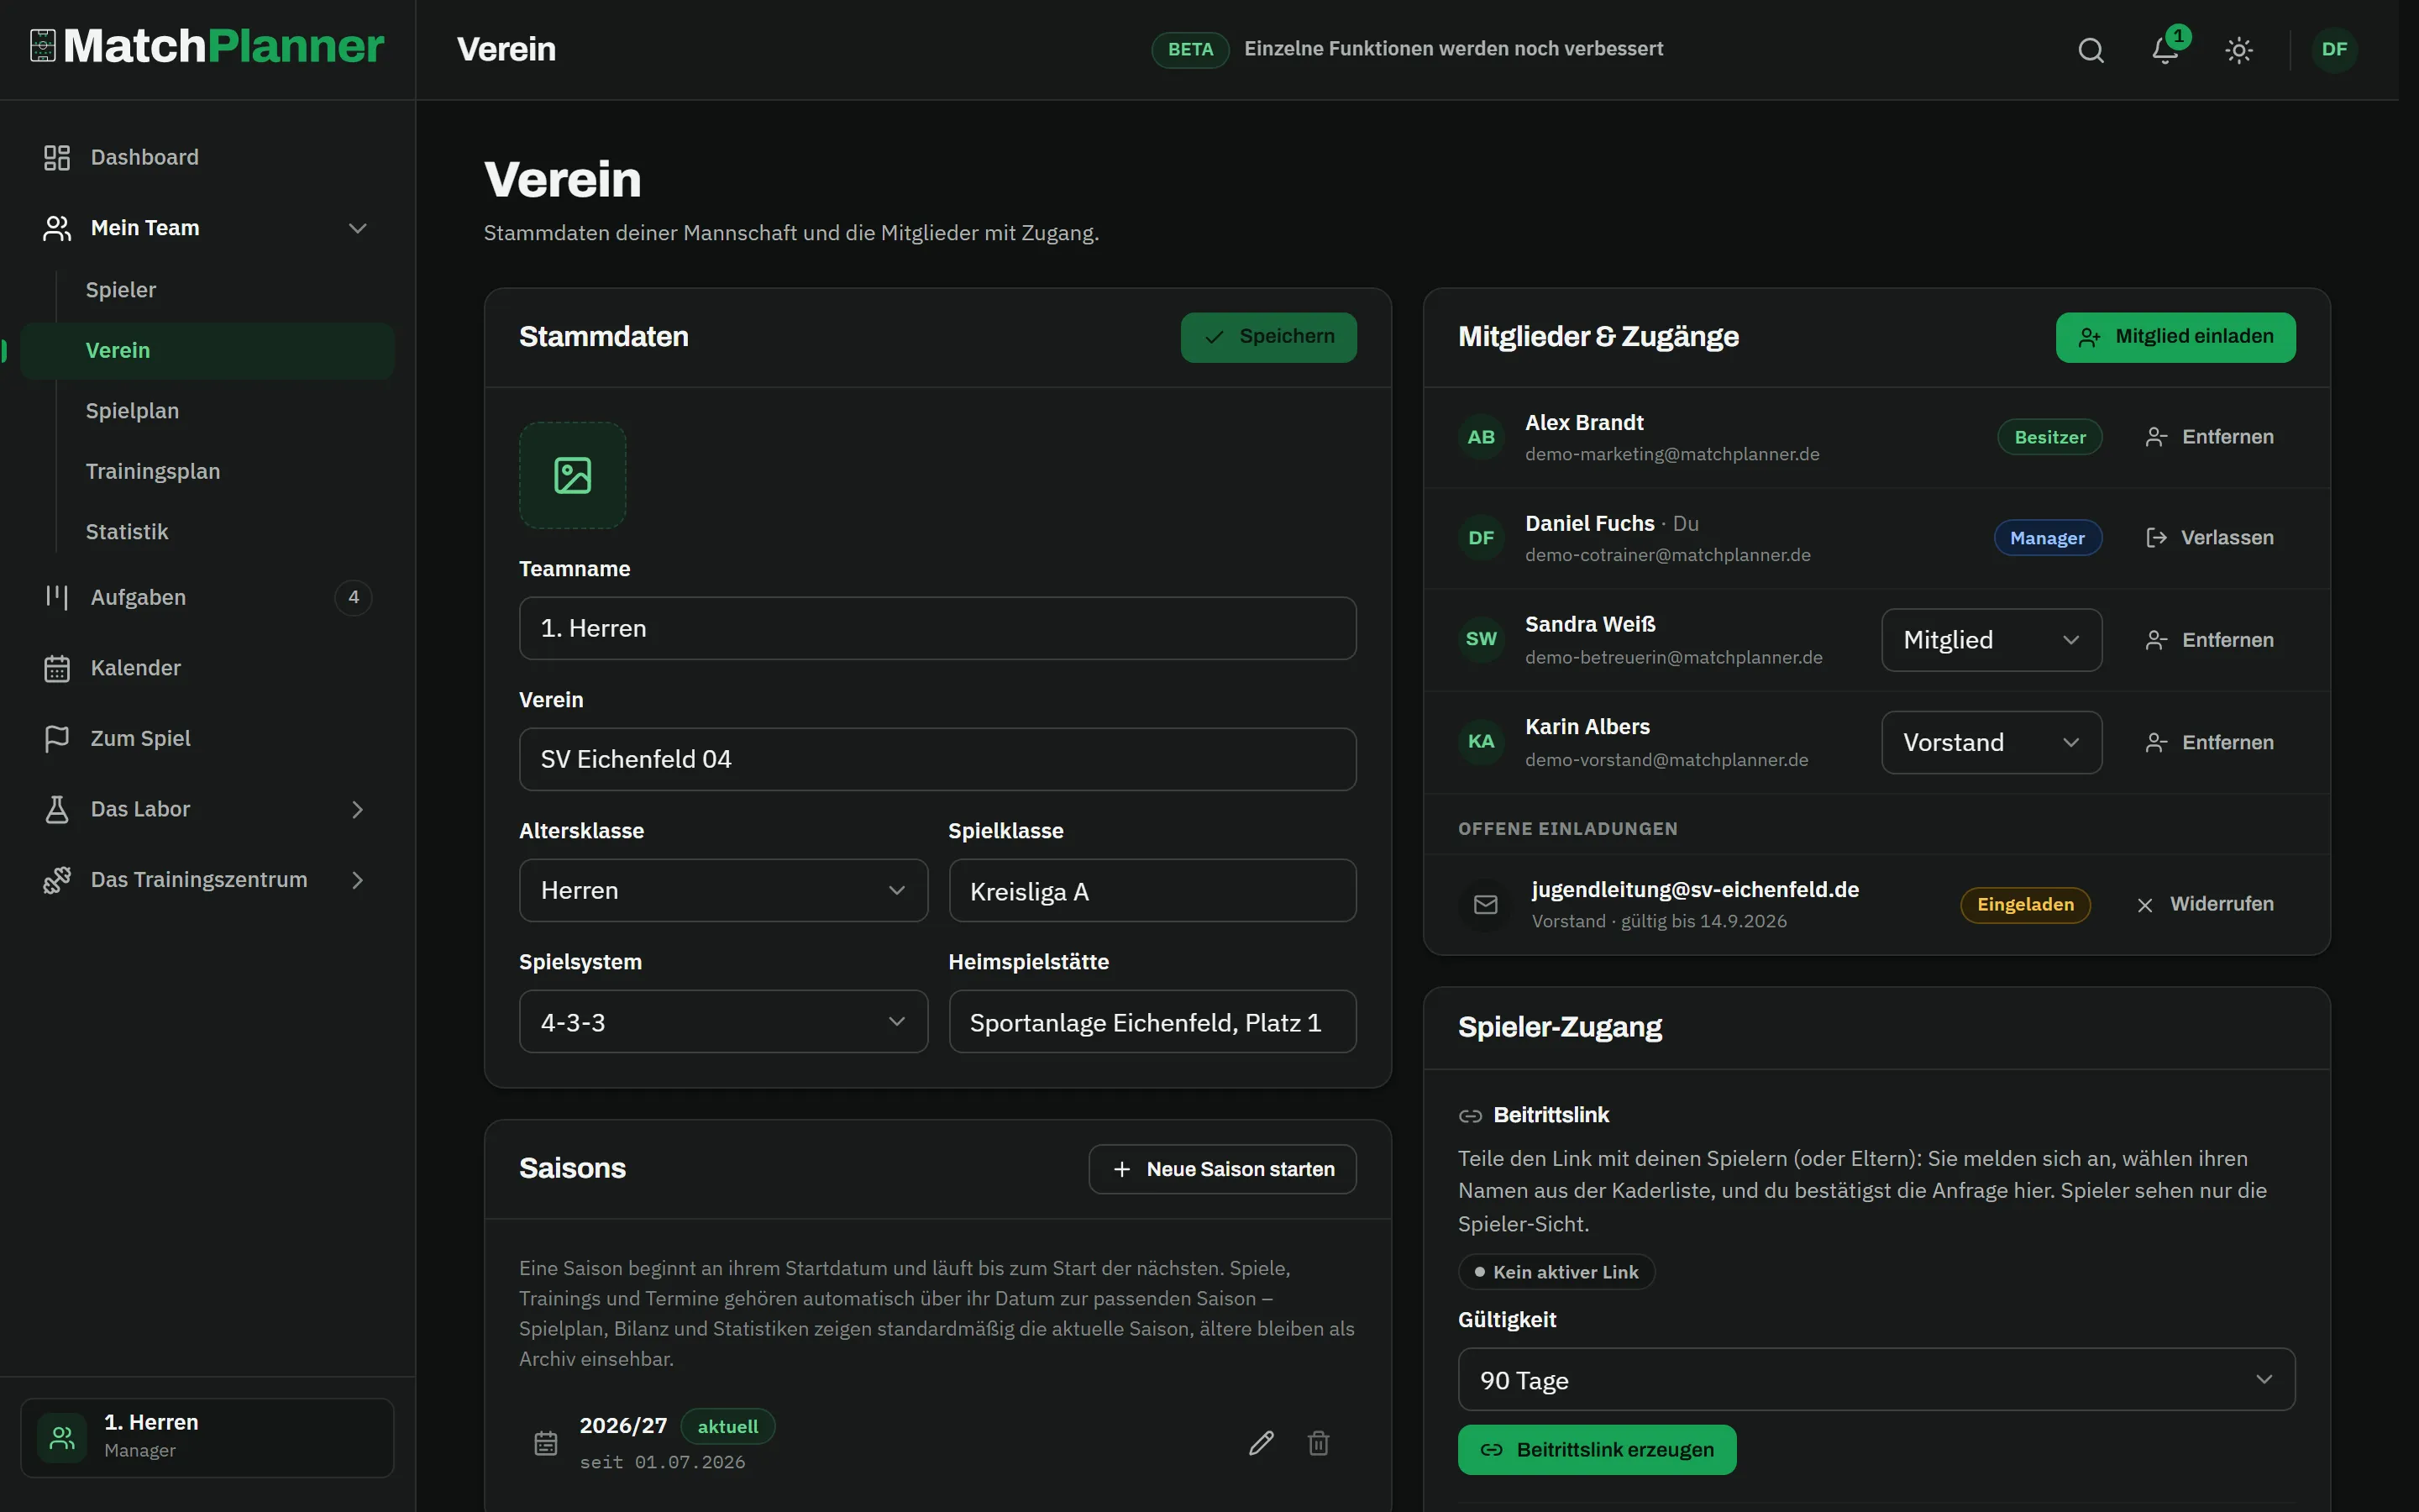Click Kein aktiver Link status chip
This screenshot has width=2419, height=1512.
[1556, 1272]
